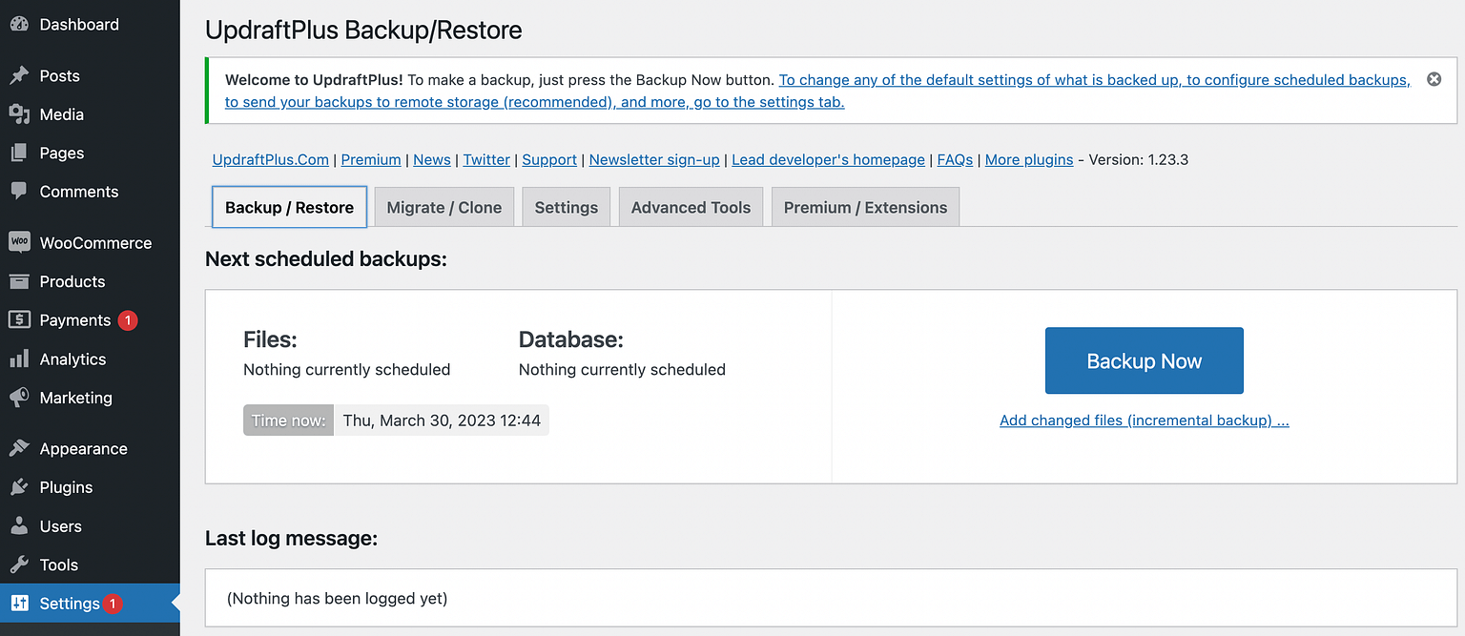Open the incremental backup link
The width and height of the screenshot is (1465, 636).
click(x=1144, y=420)
